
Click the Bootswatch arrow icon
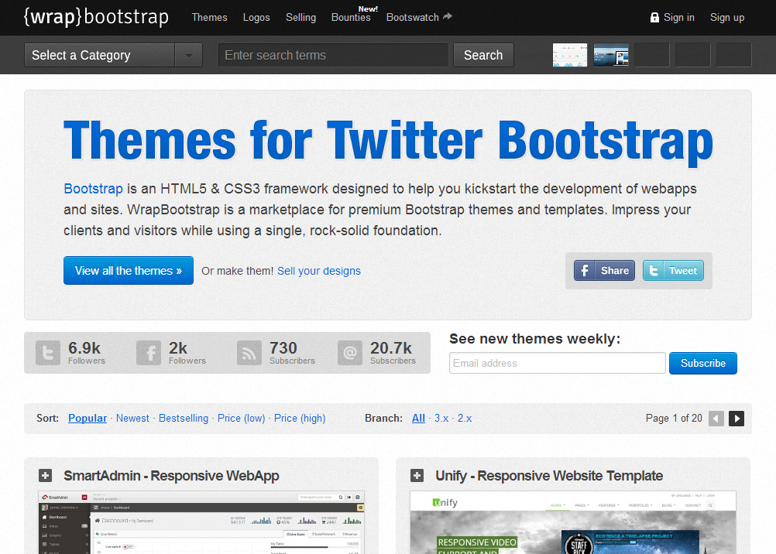pyautogui.click(x=448, y=16)
